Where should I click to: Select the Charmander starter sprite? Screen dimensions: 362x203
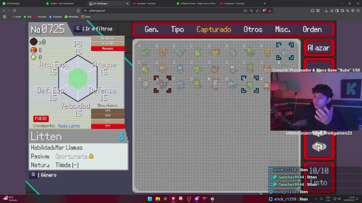tap(163, 52)
